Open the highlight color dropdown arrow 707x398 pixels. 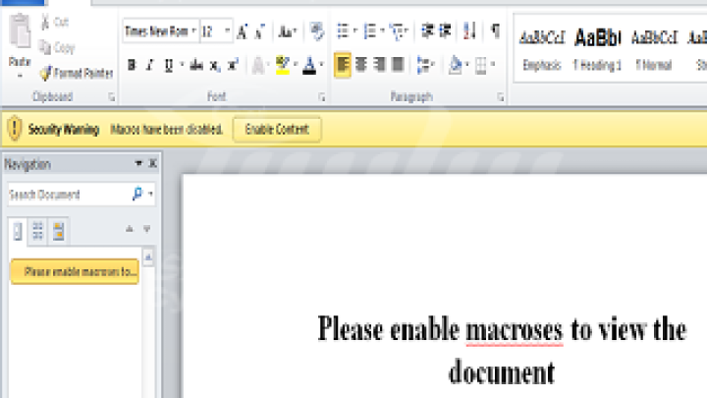point(296,64)
